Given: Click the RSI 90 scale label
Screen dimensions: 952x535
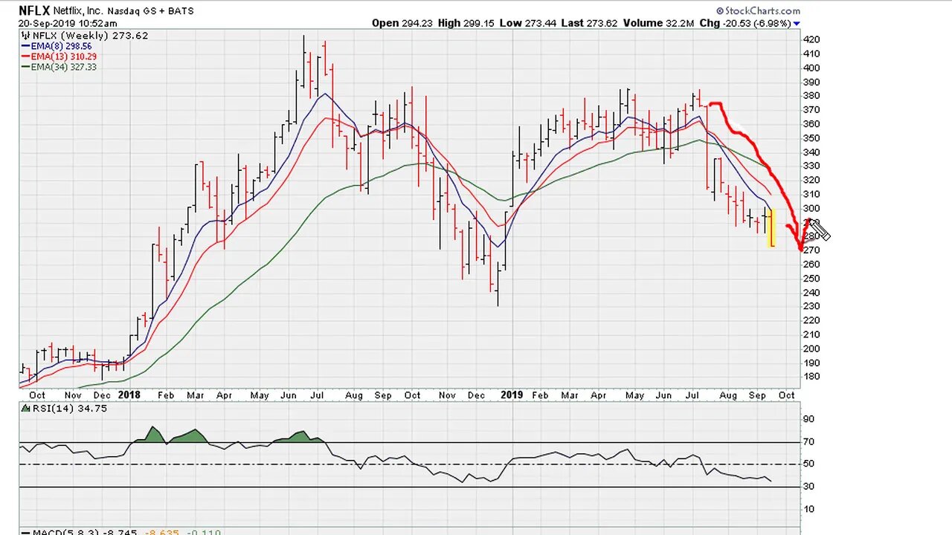Looking at the screenshot, I should pyautogui.click(x=808, y=419).
